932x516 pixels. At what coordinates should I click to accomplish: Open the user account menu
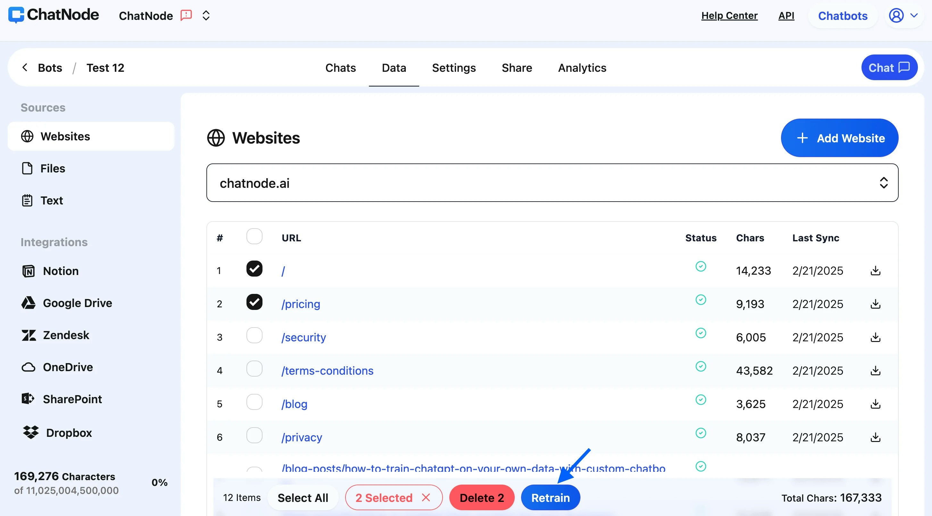coord(903,16)
